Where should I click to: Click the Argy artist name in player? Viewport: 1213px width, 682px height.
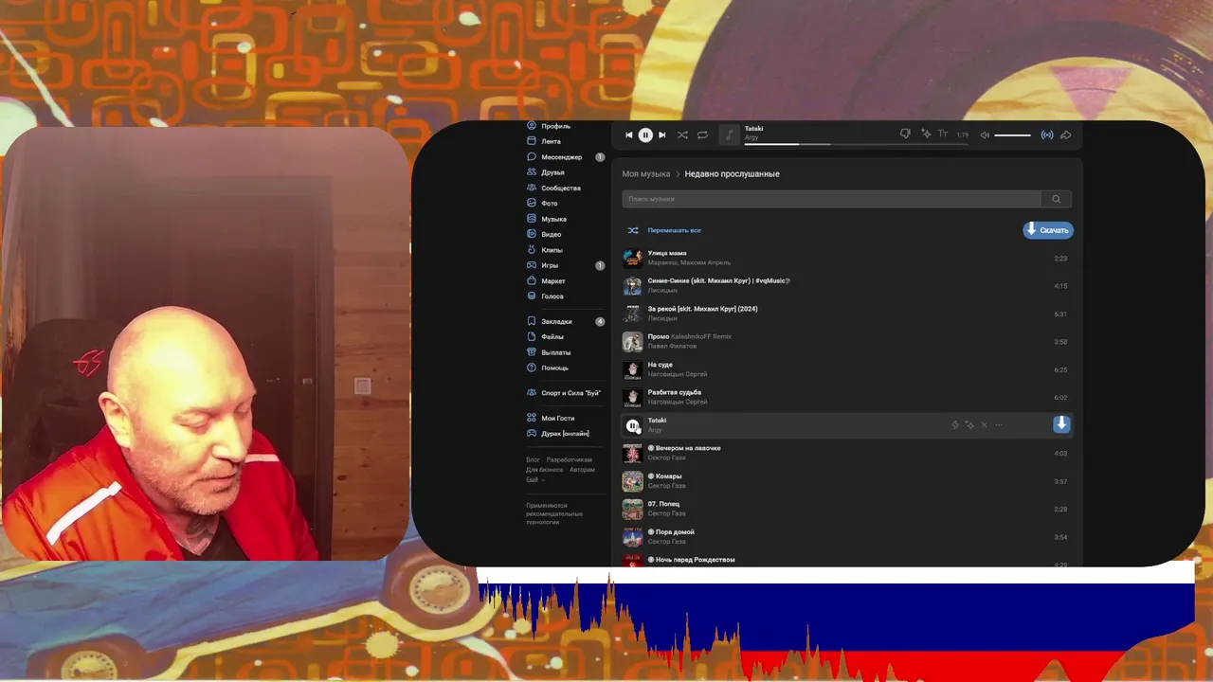pyautogui.click(x=751, y=138)
